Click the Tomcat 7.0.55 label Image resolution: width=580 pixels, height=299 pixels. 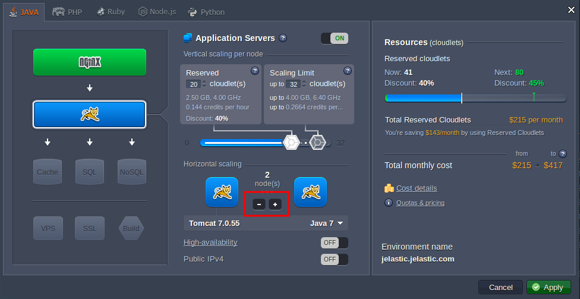214,224
